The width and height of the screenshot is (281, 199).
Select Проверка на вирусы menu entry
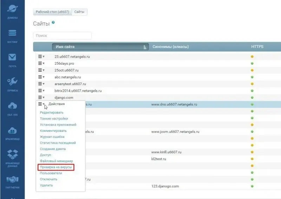[56, 167]
